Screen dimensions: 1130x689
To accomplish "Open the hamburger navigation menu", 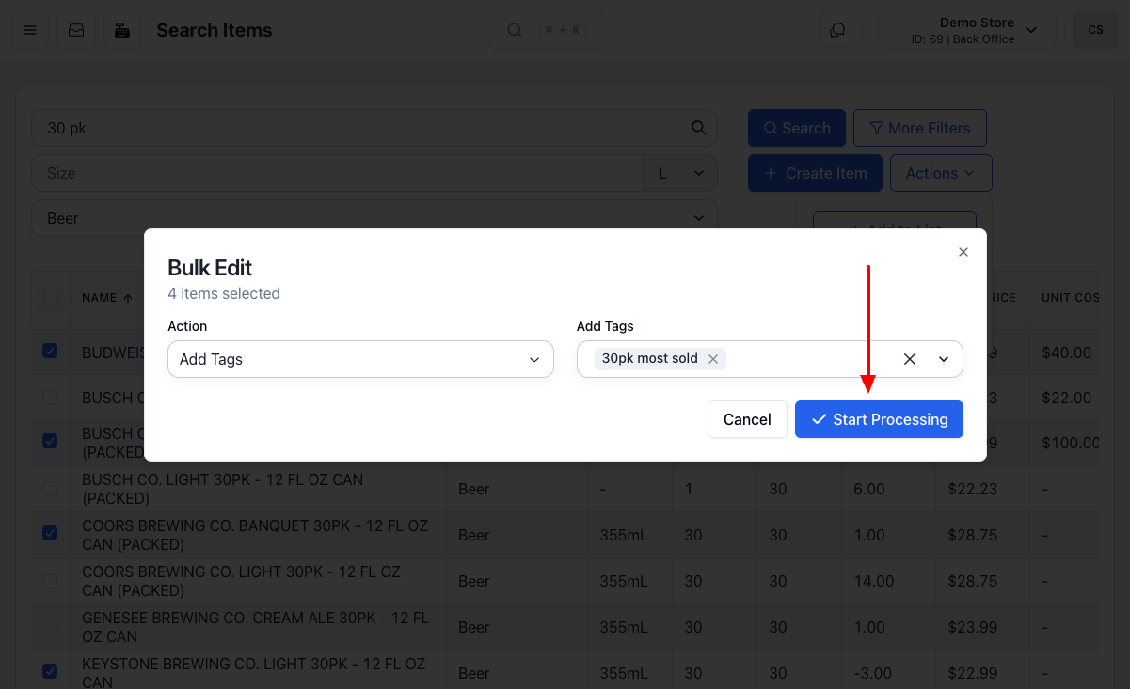I will (30, 30).
